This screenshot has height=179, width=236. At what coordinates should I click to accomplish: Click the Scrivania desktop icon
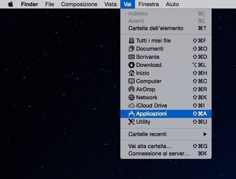[x=132, y=57]
